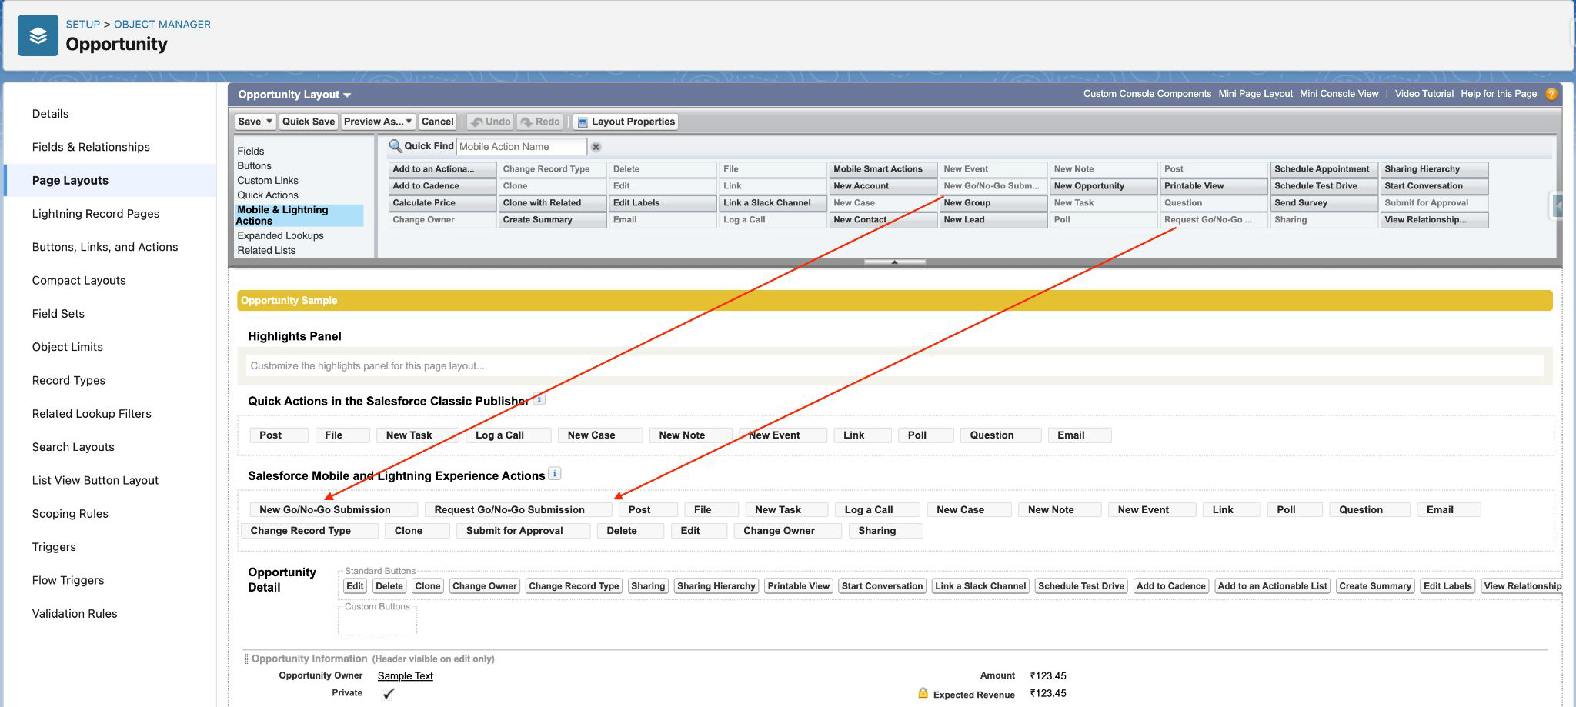Select the Fields palette category

(x=251, y=151)
